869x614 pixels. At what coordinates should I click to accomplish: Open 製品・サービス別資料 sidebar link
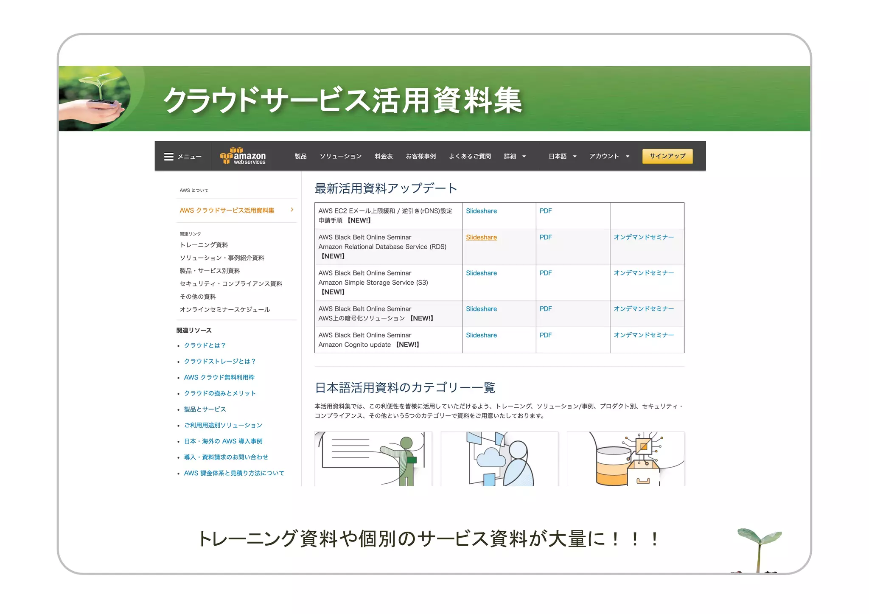coord(210,271)
